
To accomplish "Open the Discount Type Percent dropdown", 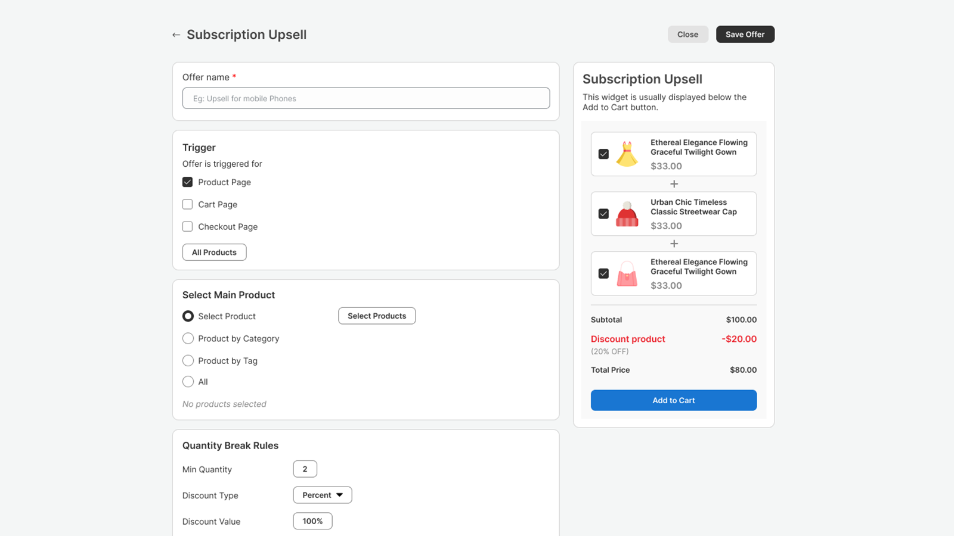I will point(322,495).
